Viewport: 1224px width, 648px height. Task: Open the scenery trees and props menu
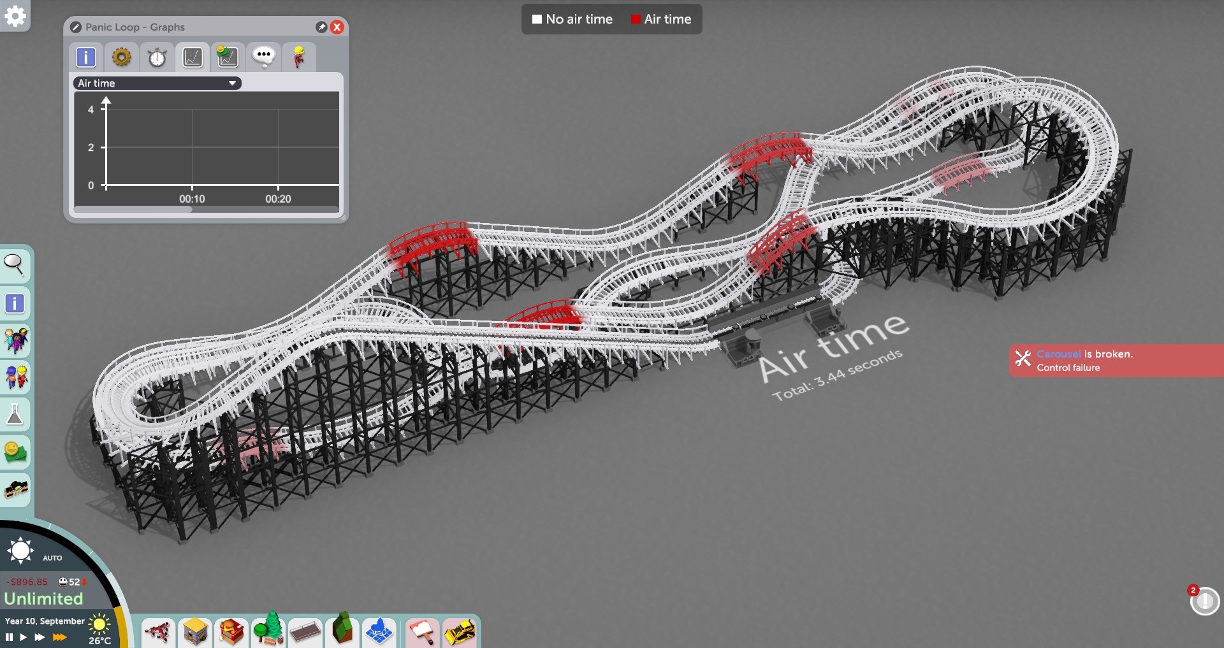(x=268, y=630)
